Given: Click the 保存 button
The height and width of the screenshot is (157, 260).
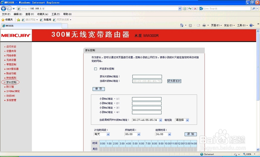Looking at the screenshot, I should click(99, 89).
